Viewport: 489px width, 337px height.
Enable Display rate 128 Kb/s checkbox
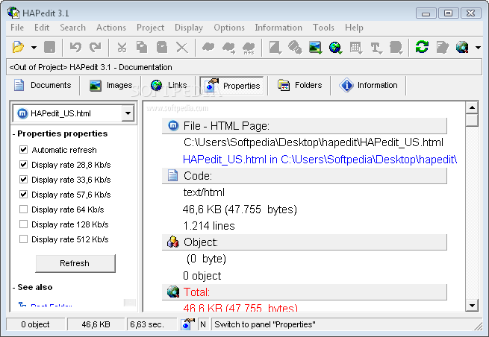[x=23, y=224]
